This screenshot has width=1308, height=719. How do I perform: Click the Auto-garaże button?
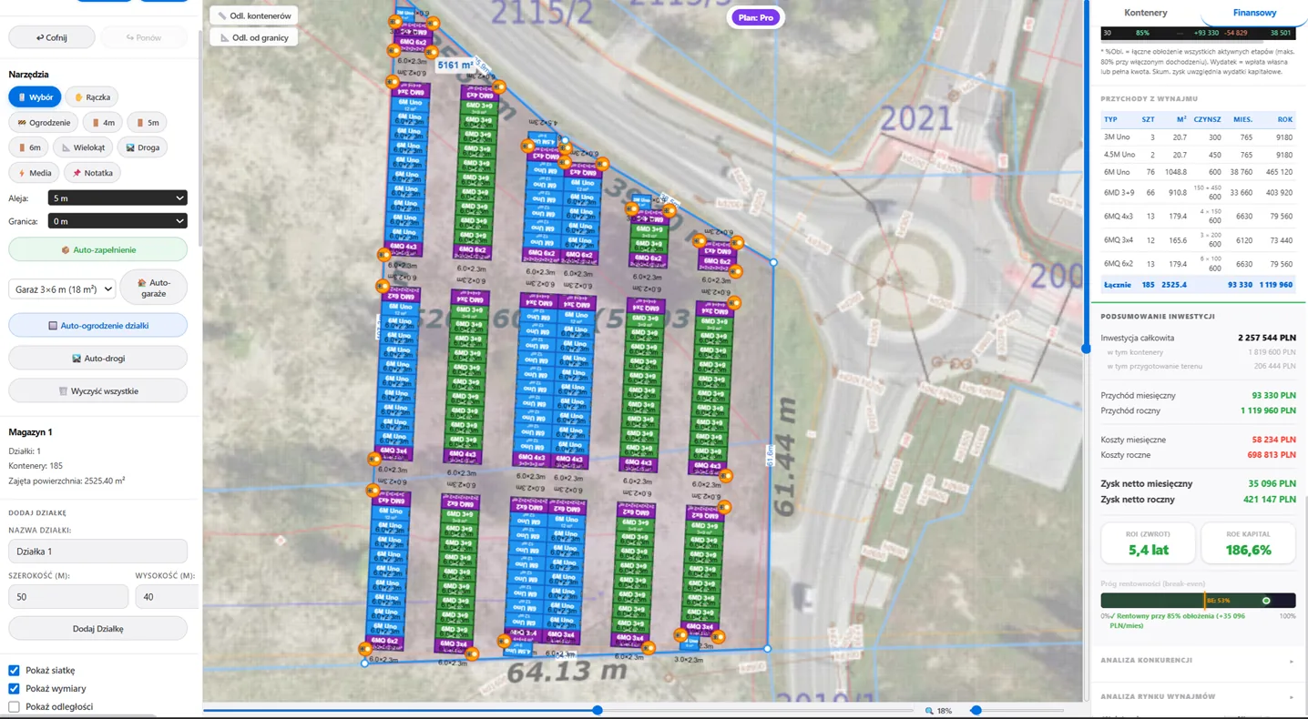pyautogui.click(x=154, y=288)
